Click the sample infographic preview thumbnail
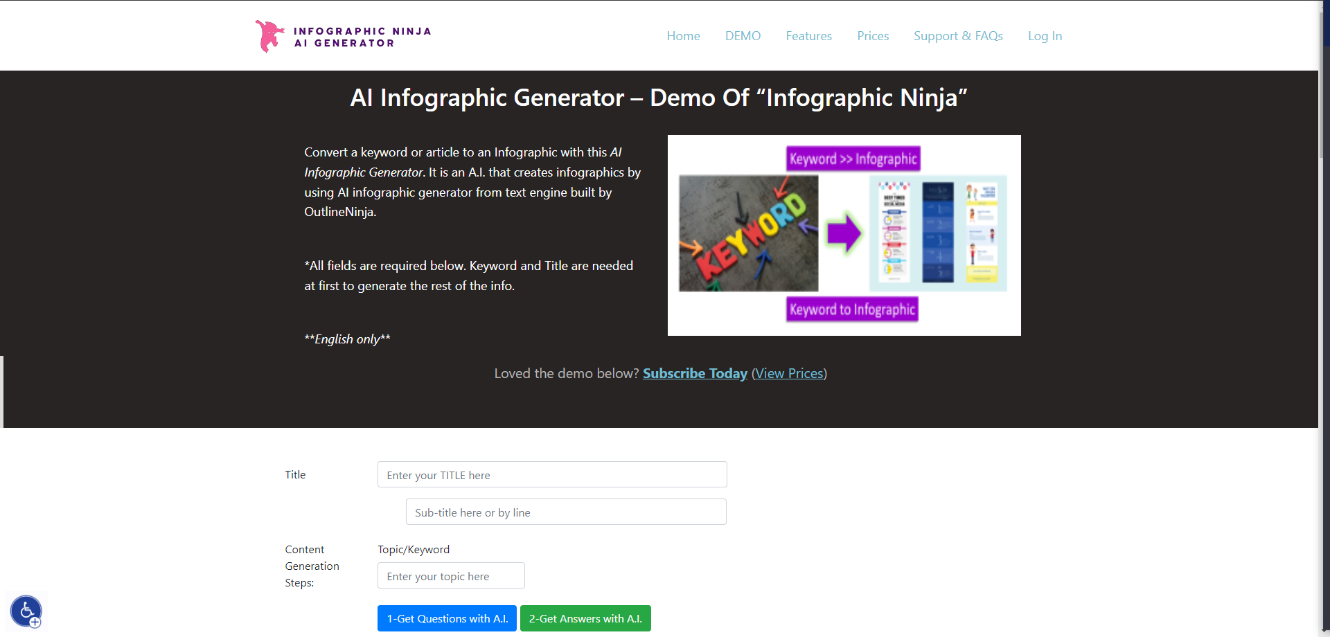The width and height of the screenshot is (1330, 637). (937, 233)
